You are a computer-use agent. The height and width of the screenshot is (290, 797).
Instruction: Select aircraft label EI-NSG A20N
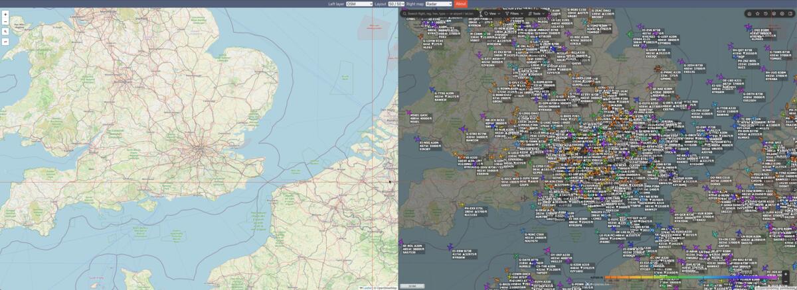tap(430, 146)
